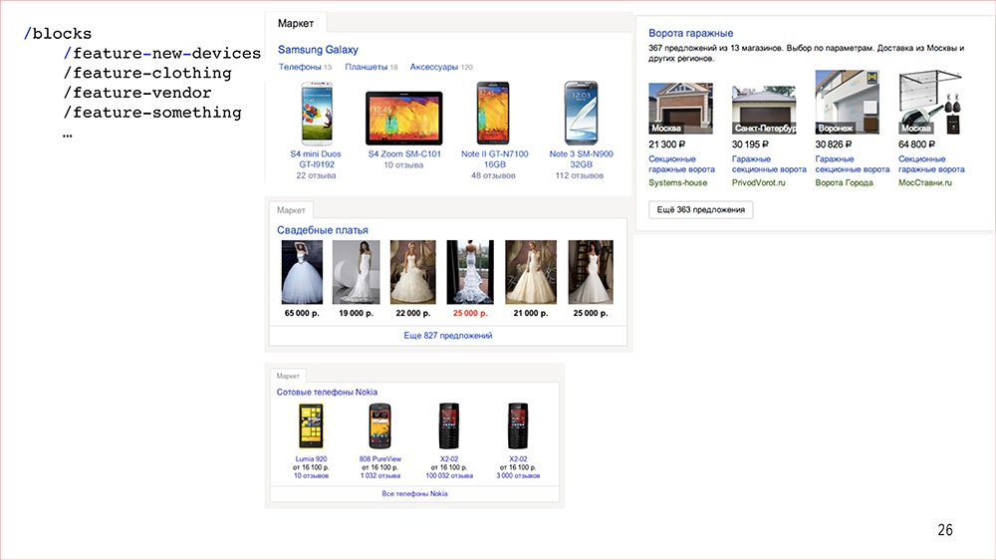
Task: Open the 808 PureView link
Action: click(x=379, y=459)
